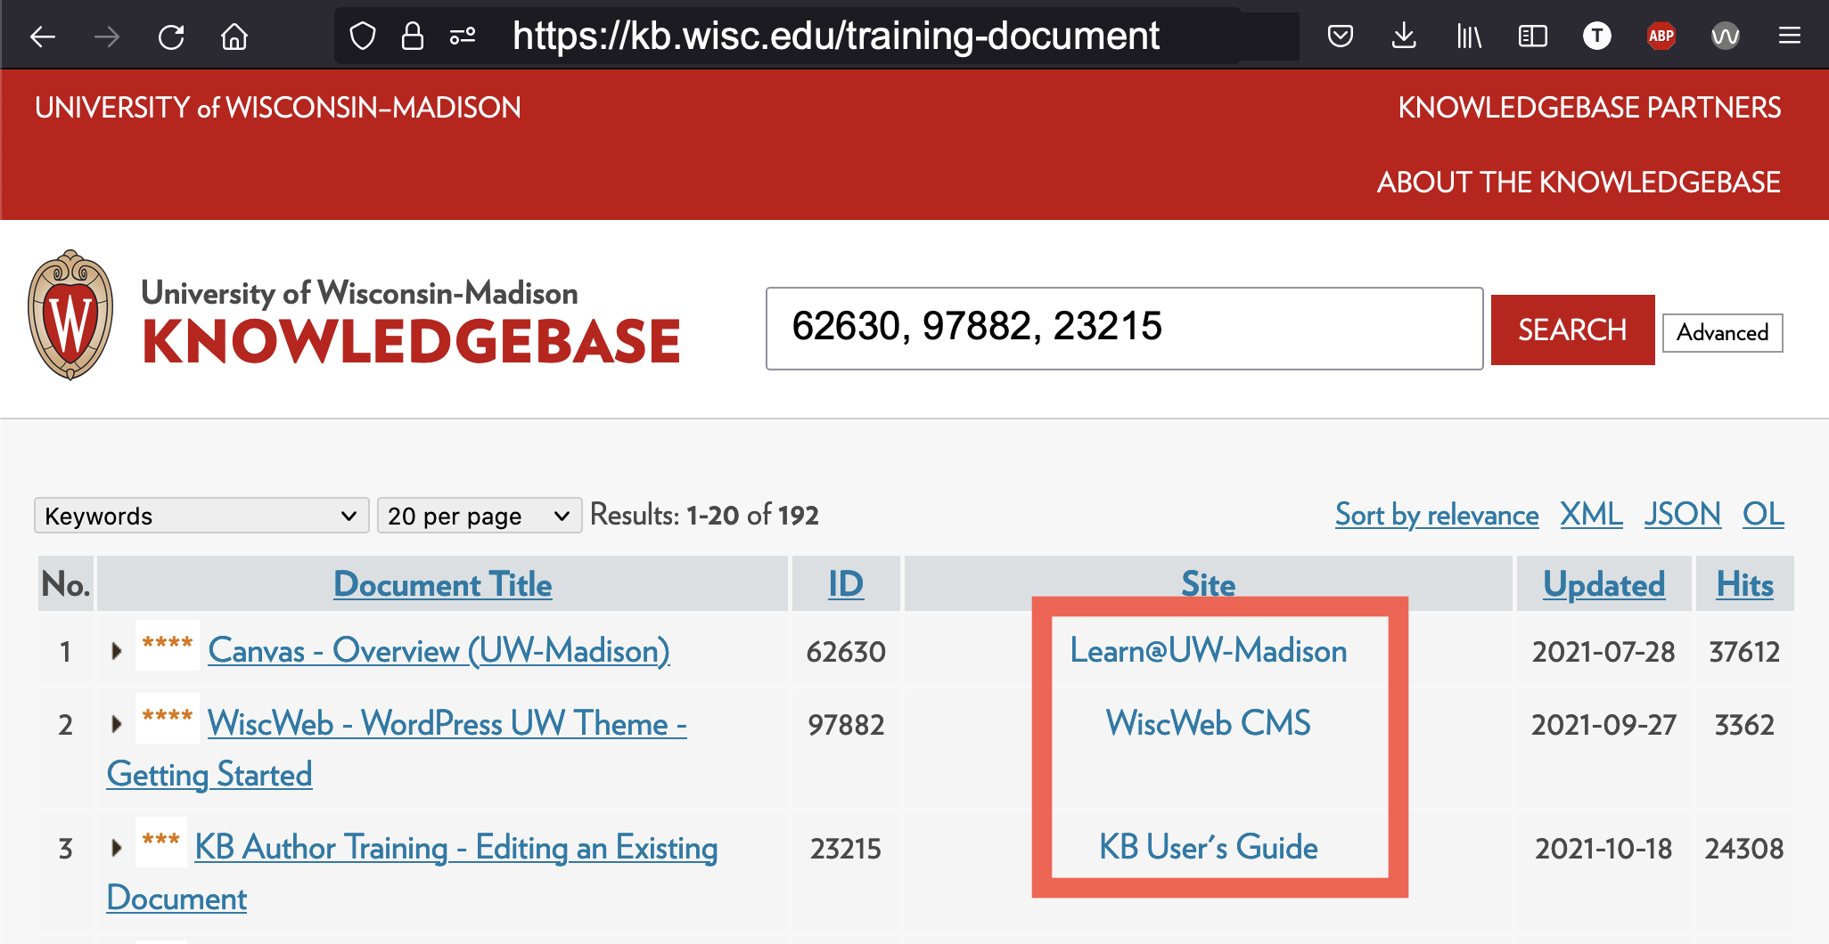This screenshot has height=944, width=1829.
Task: Open About the Knowledgebase menu item
Action: (1579, 183)
